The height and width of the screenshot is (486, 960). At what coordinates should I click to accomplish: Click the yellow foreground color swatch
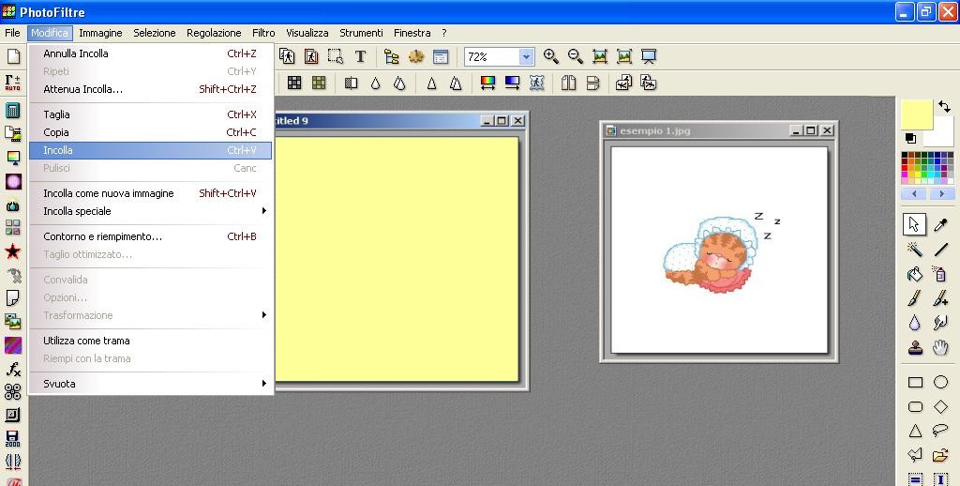916,114
